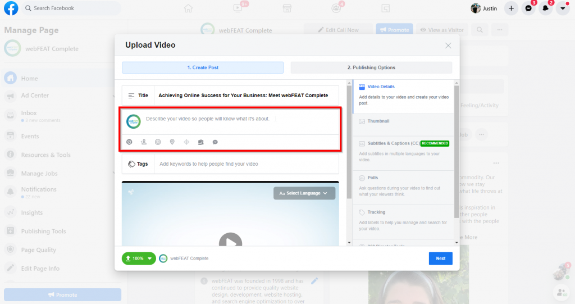575x304 pixels.
Task: Click the tag people icon
Action: point(144,142)
